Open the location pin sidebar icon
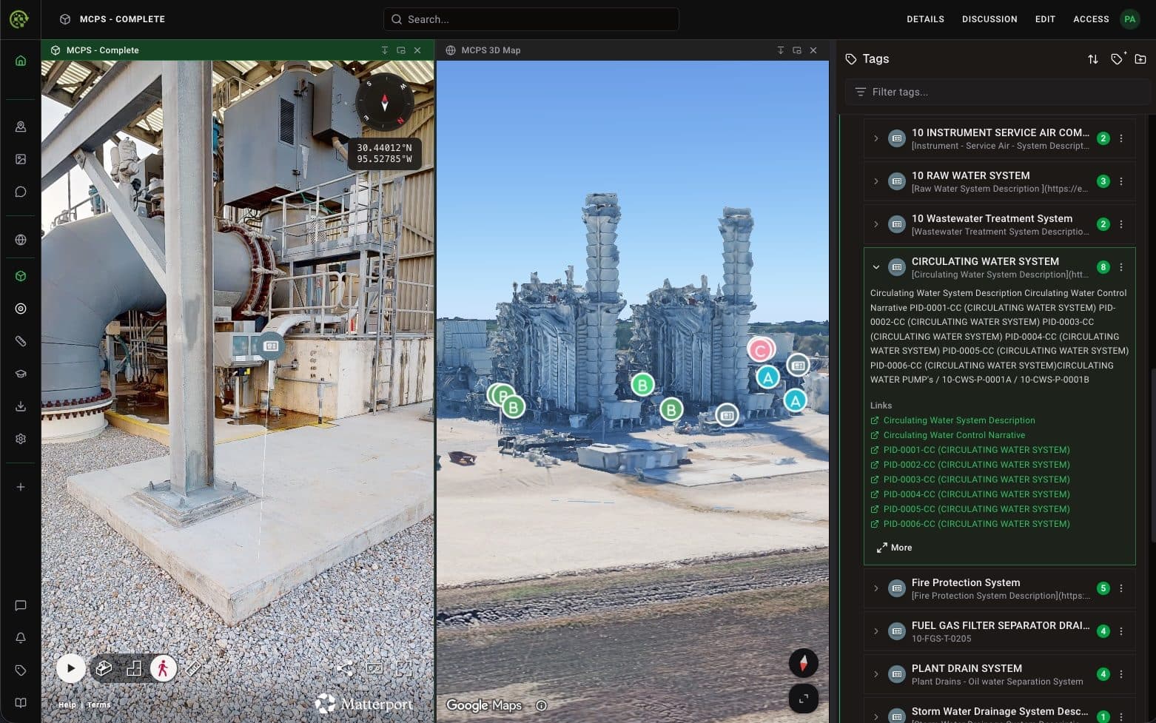 point(21,127)
